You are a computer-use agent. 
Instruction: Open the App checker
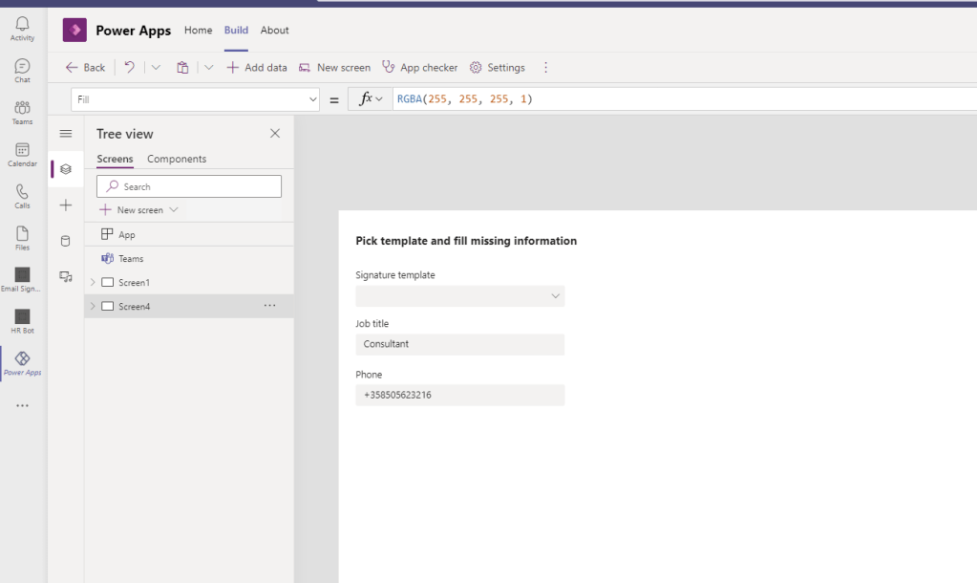pyautogui.click(x=419, y=68)
